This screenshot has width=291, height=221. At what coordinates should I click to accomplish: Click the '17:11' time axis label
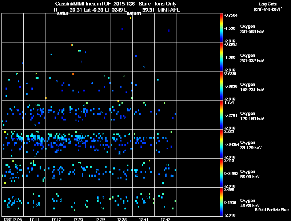pos(34,219)
